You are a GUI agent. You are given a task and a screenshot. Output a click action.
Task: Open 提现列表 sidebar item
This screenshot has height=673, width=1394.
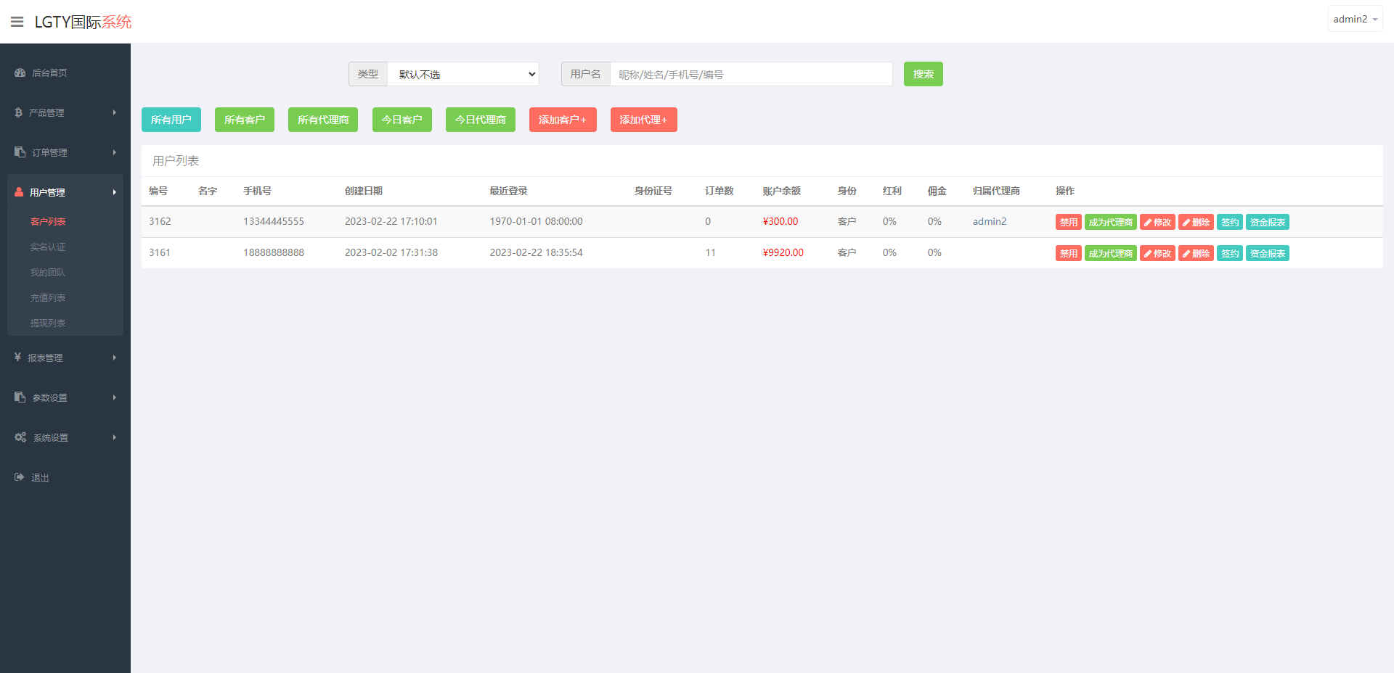[x=48, y=323]
